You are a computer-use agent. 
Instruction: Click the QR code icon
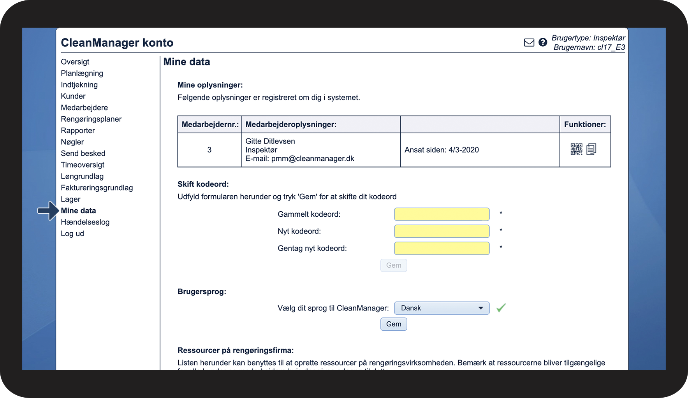click(x=576, y=149)
